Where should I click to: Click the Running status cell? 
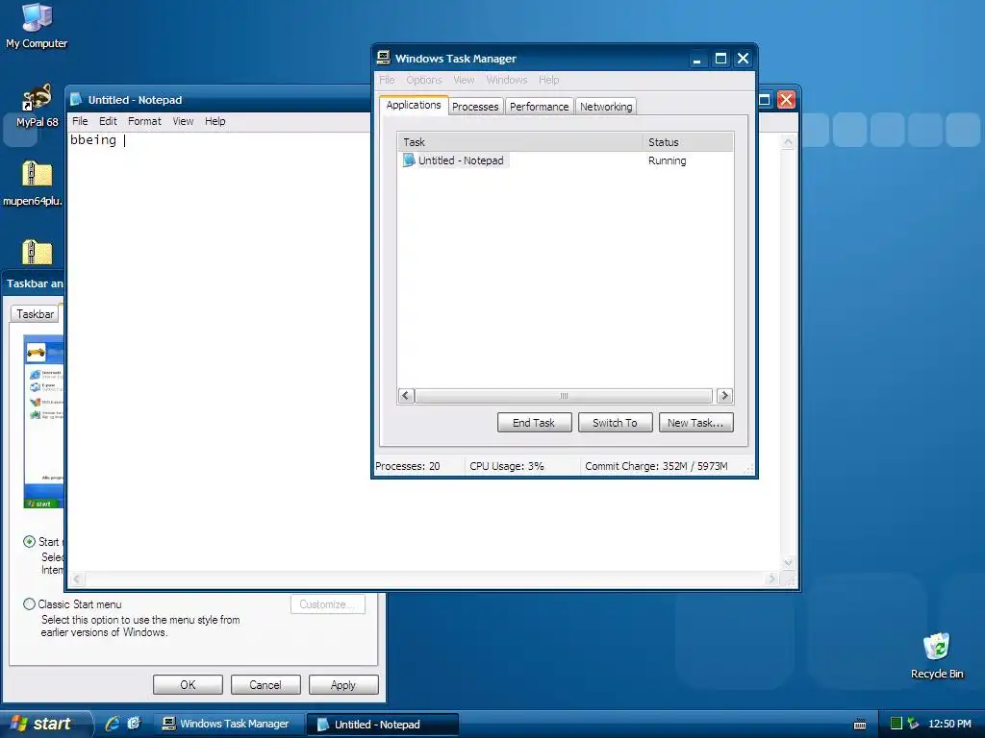click(668, 160)
